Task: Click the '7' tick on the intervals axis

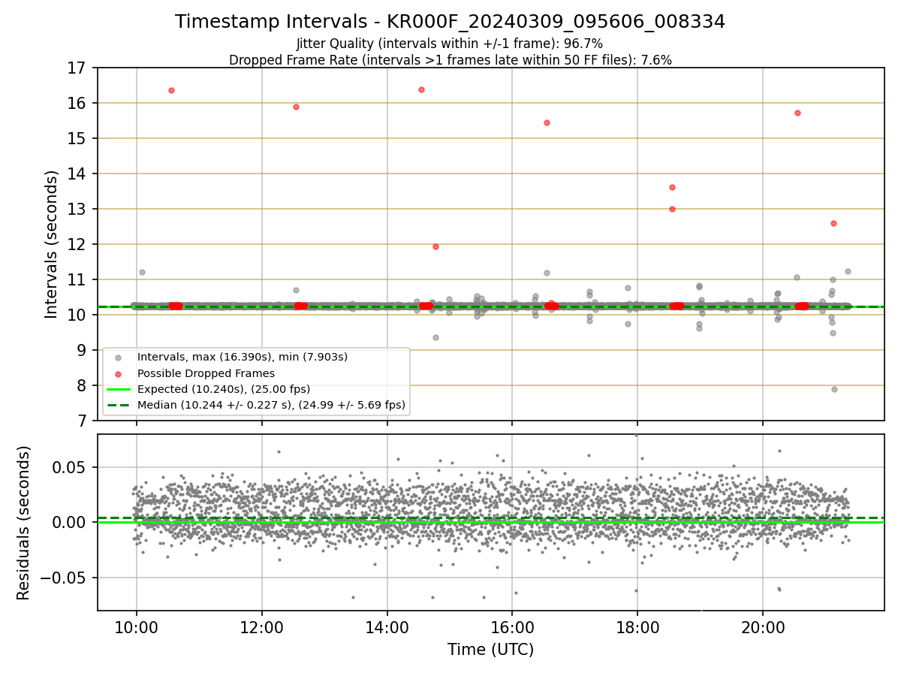Action: 83,421
